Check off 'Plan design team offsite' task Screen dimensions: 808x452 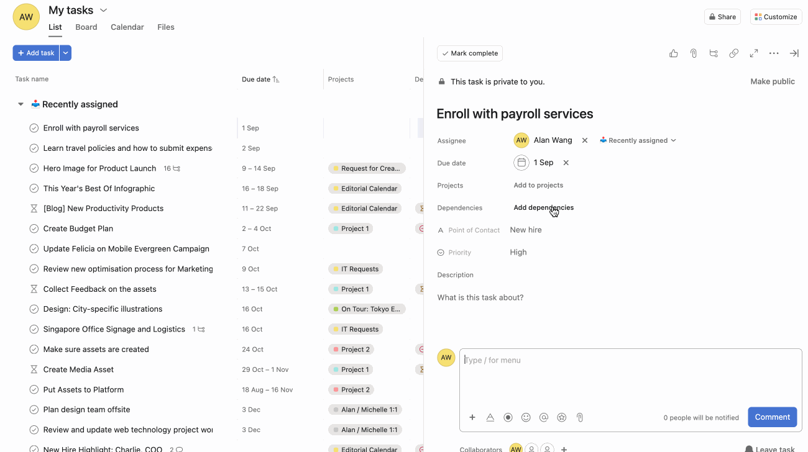coord(34,410)
